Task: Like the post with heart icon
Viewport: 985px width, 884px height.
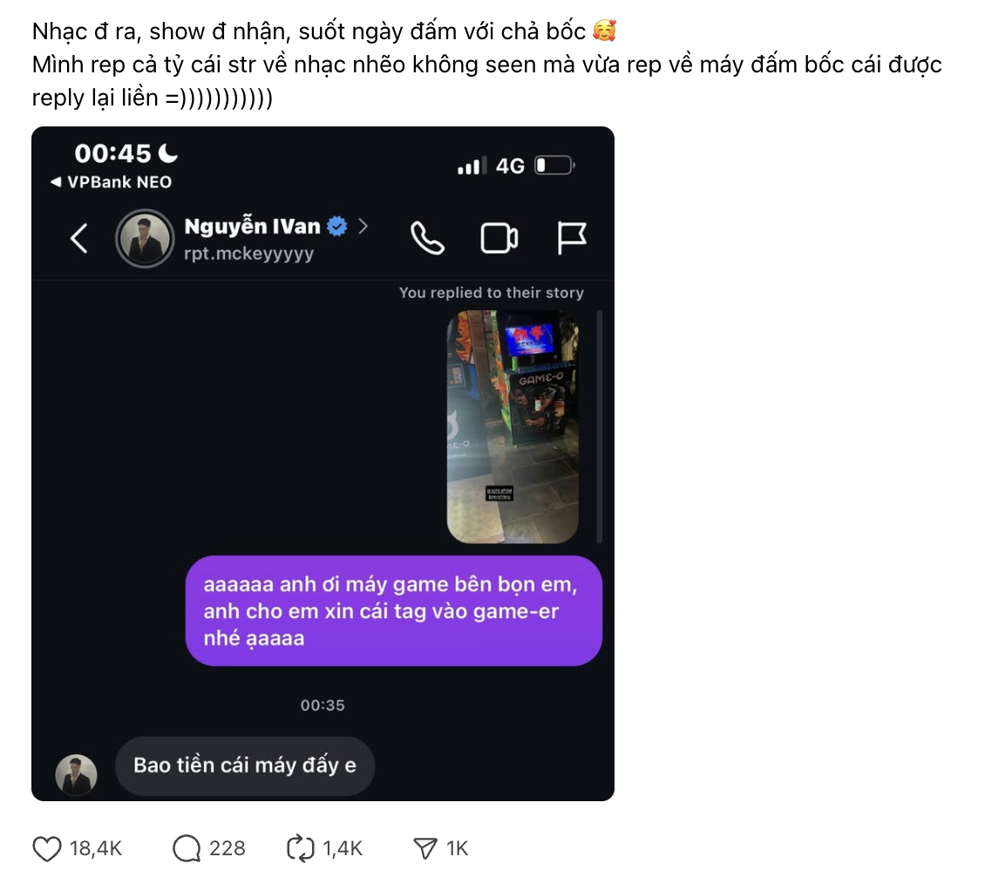Action: coord(47,848)
